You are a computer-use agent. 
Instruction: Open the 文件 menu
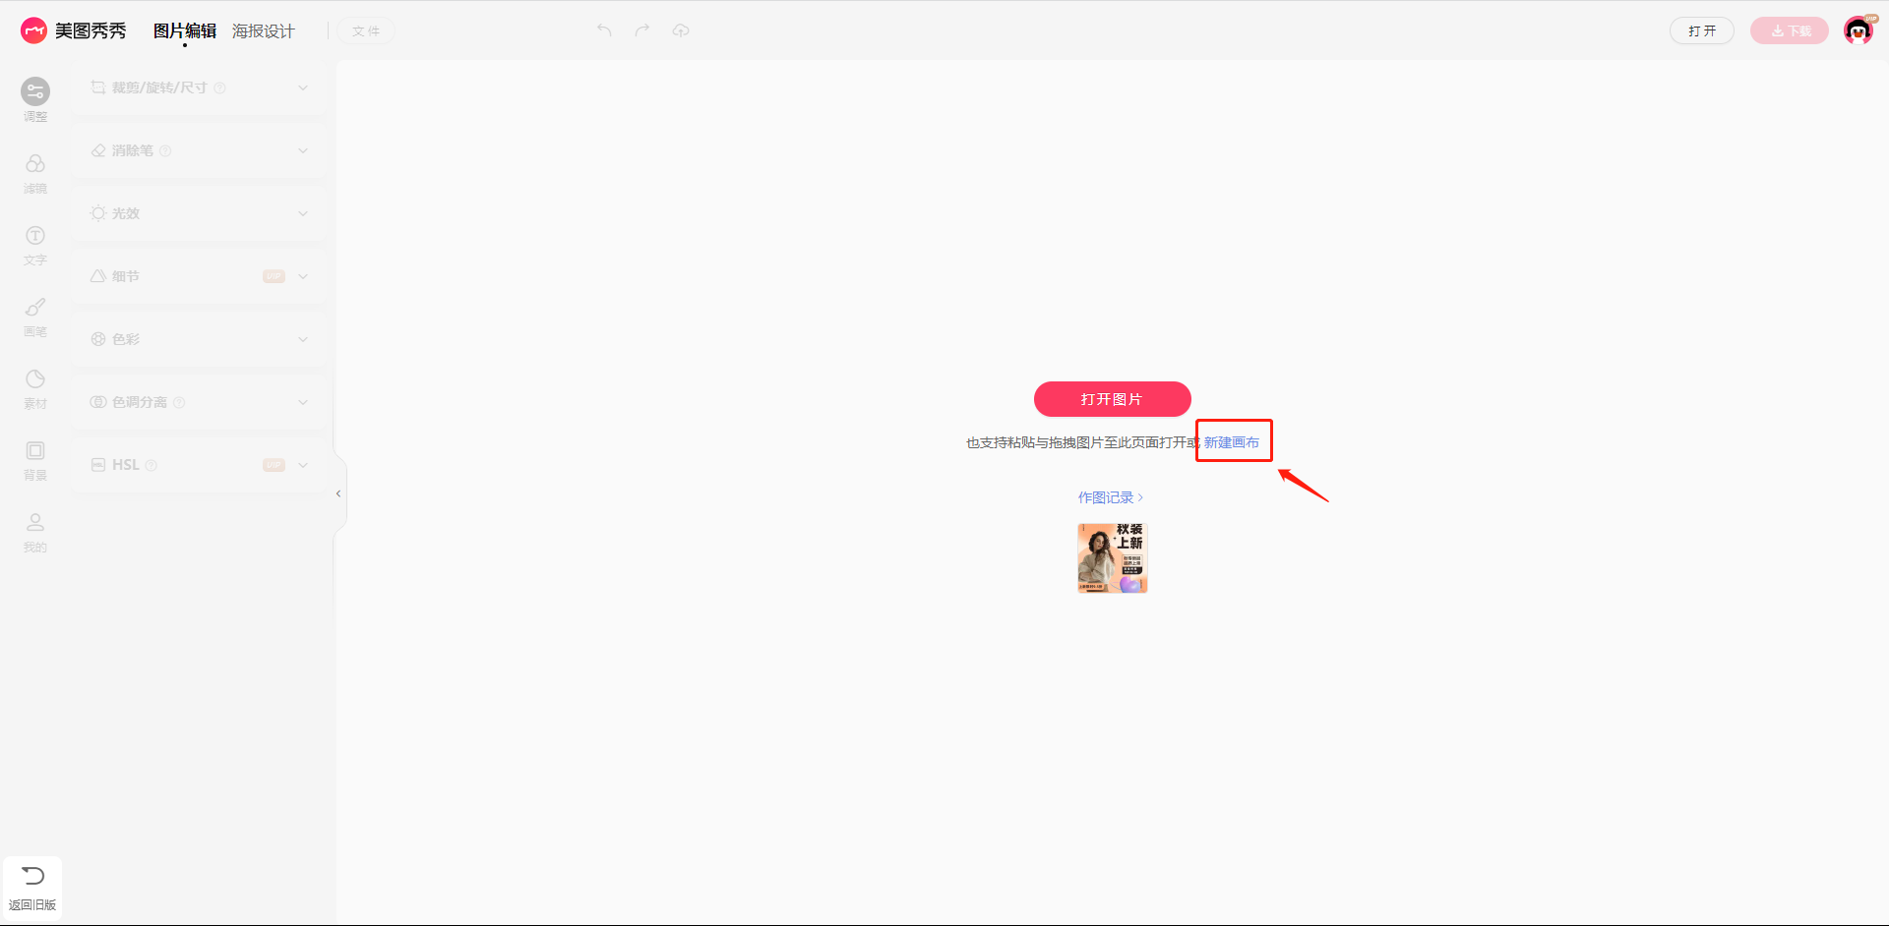click(x=366, y=31)
